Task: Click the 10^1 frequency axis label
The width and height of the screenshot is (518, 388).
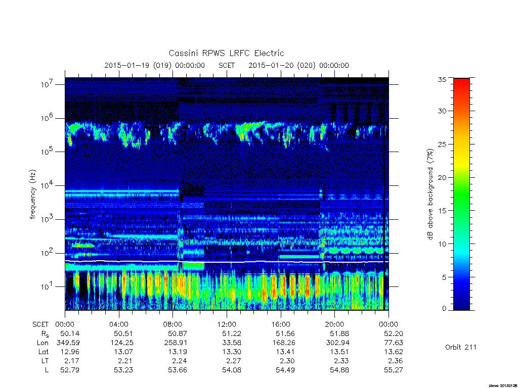Action: coord(48,286)
